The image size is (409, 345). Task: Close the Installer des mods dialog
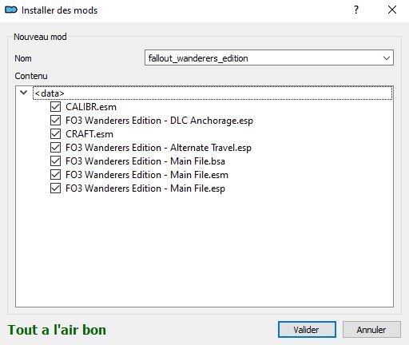(x=392, y=10)
